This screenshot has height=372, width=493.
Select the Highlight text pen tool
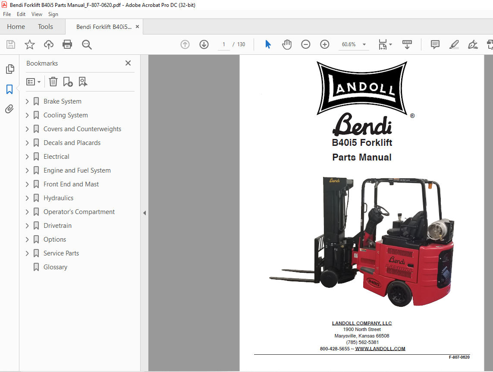pyautogui.click(x=454, y=44)
